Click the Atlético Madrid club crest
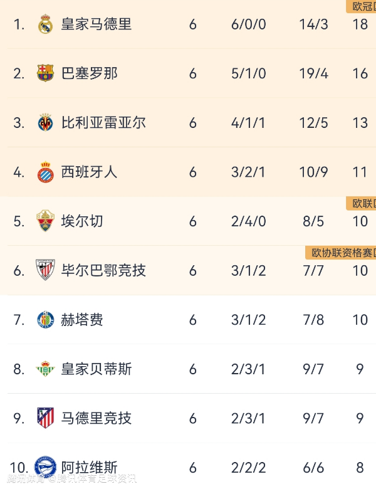376x489 pixels. pyautogui.click(x=45, y=418)
